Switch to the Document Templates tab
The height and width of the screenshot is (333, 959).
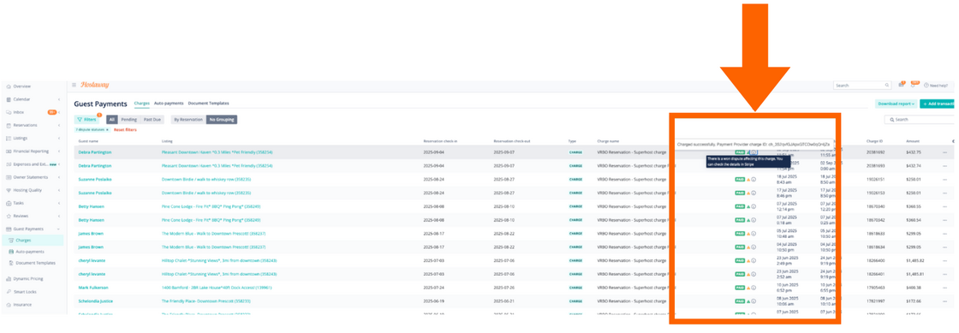(x=209, y=104)
